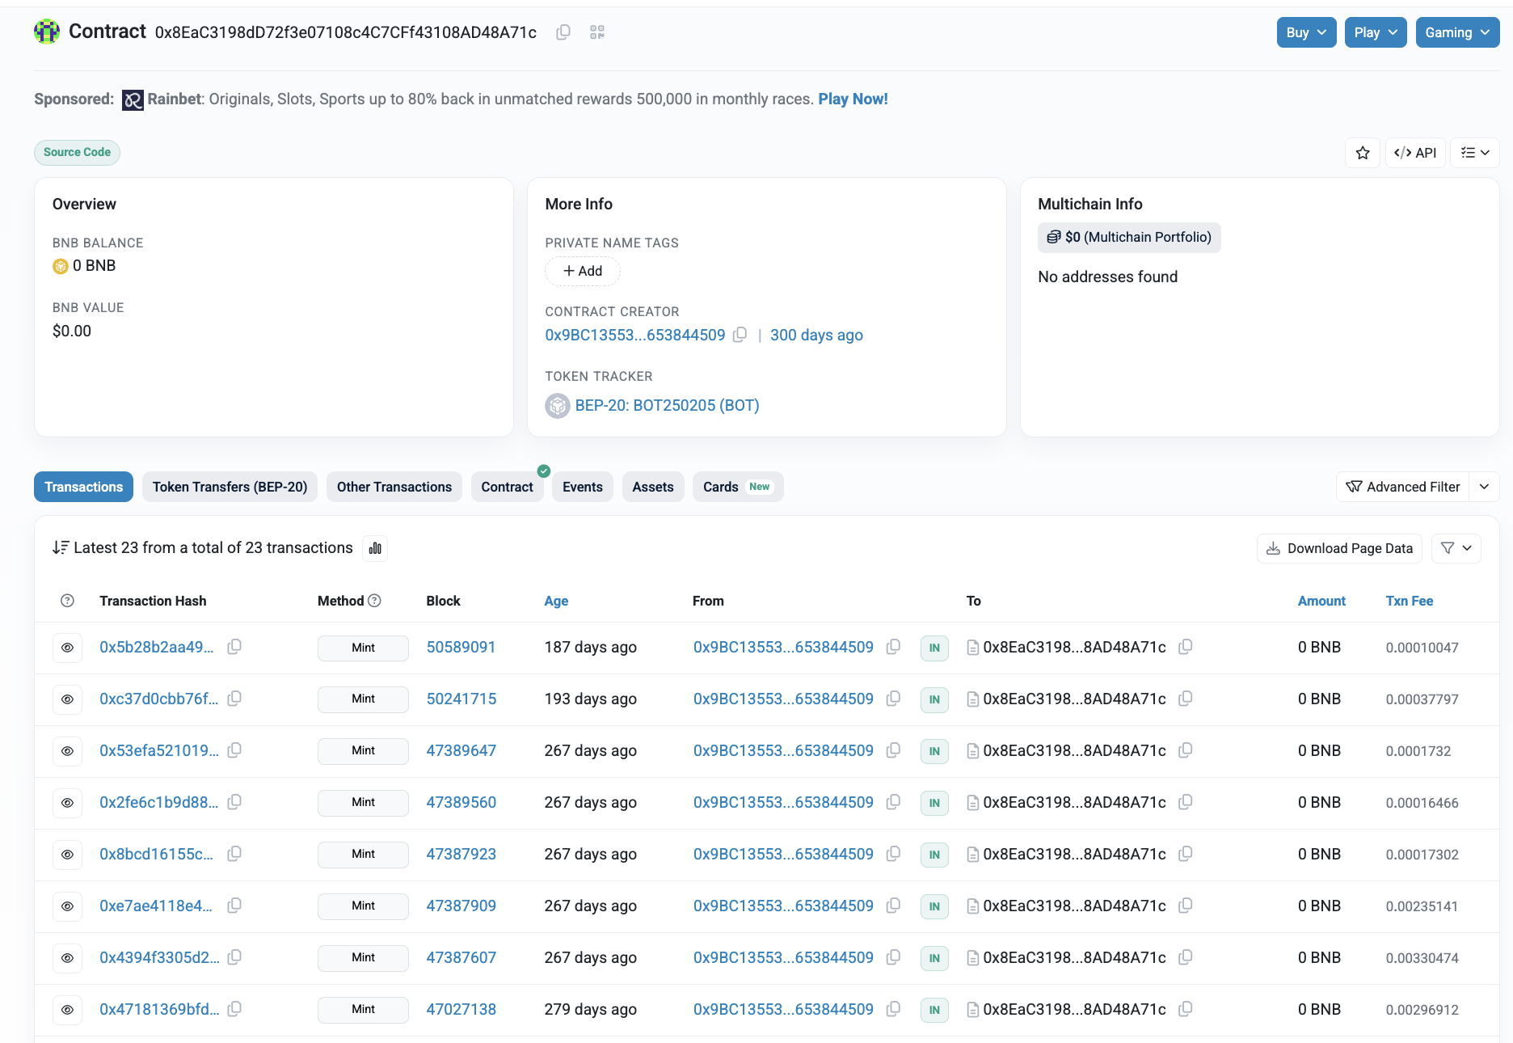Preview the first Mint transaction details
This screenshot has width=1513, height=1043.
point(67,647)
